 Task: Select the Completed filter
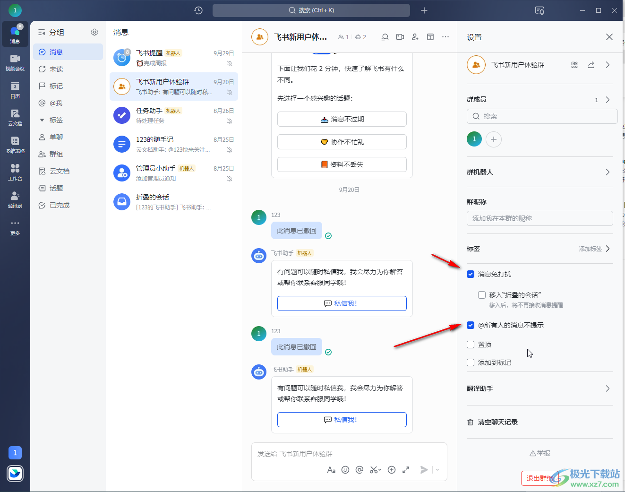pyautogui.click(x=68, y=205)
